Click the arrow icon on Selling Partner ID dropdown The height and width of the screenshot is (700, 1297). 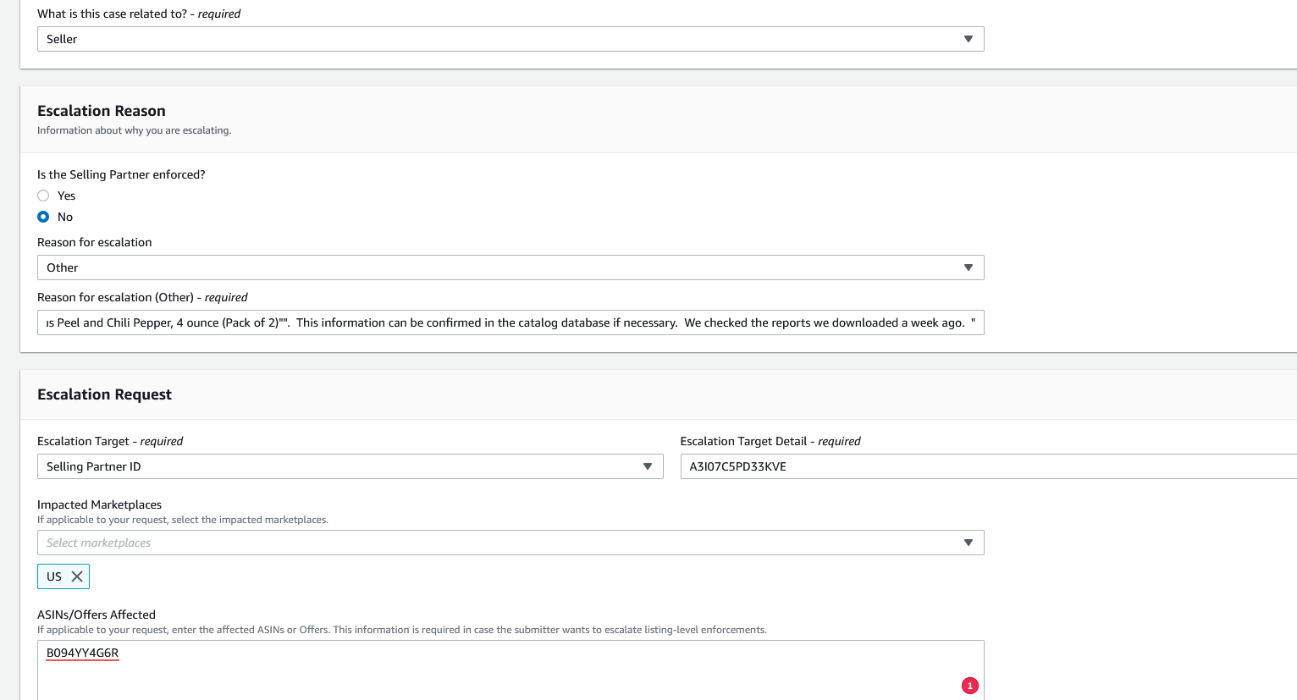[x=648, y=466]
